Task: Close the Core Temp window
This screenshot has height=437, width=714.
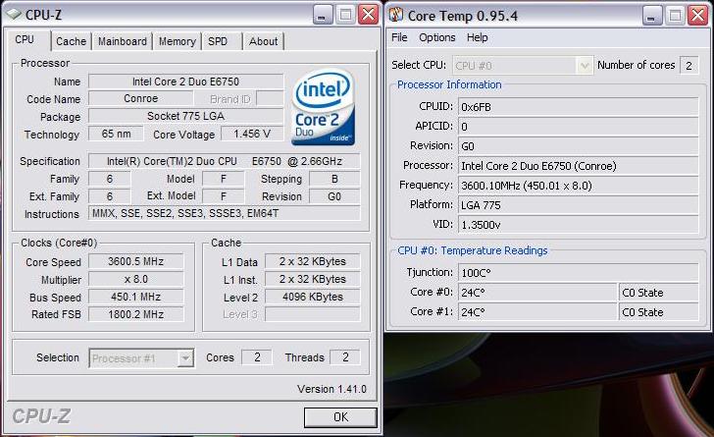Action: click(698, 15)
